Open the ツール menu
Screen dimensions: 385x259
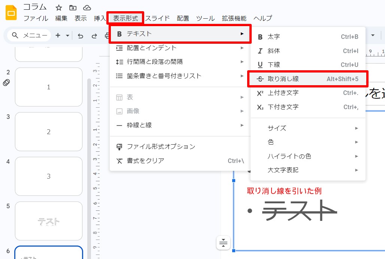point(205,18)
